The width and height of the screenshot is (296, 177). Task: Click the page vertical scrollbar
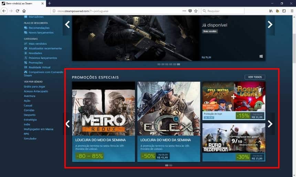click(294, 49)
